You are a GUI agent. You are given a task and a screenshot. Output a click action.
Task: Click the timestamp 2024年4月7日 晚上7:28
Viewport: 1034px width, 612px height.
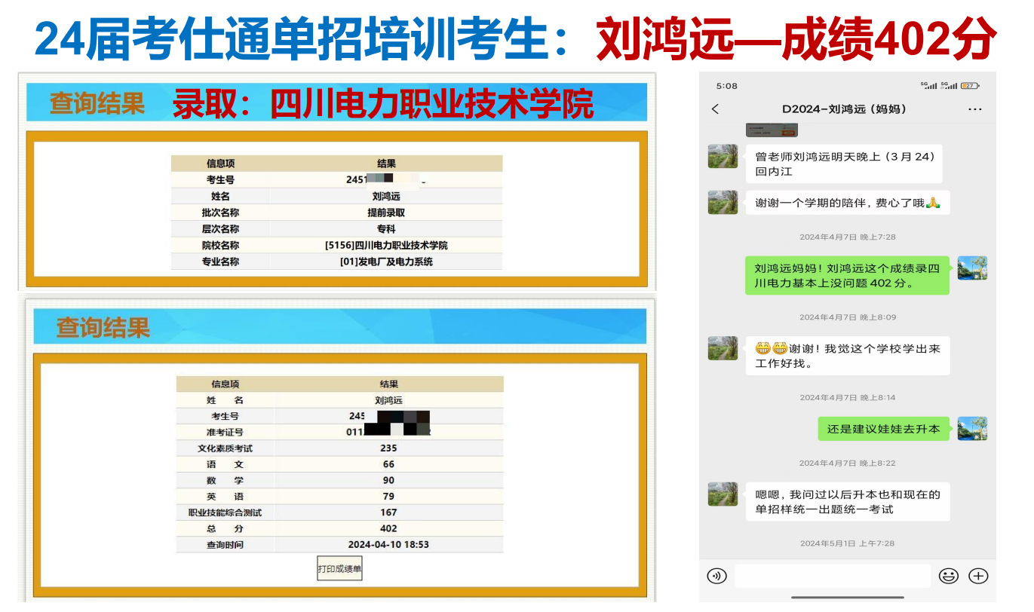point(848,237)
